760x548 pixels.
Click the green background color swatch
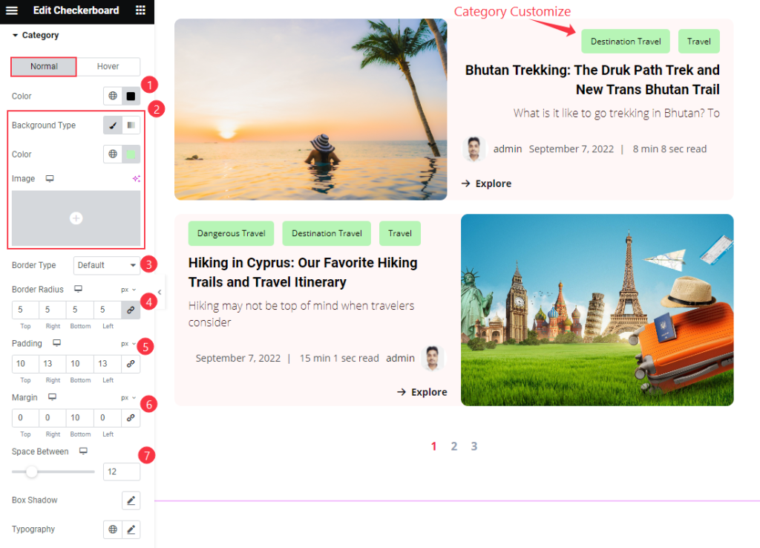[x=131, y=154]
